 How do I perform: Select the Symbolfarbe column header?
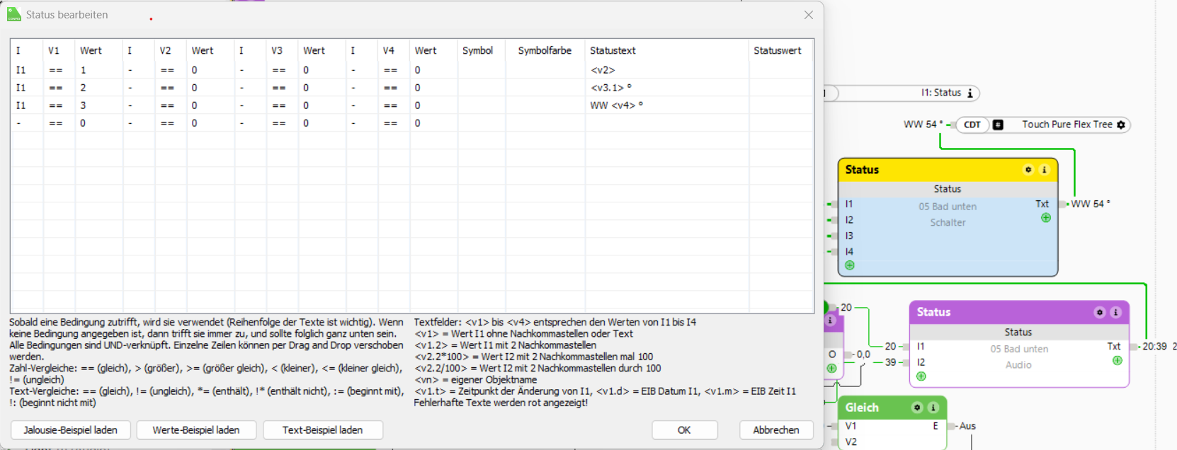point(545,50)
